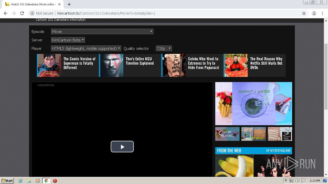Open the rock band sponsored image

click(273, 166)
